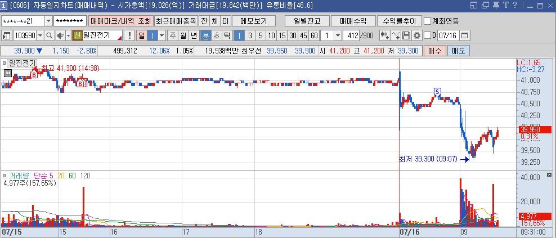Image resolution: width=556 pixels, height=238 pixels.
Task: Click the small square beside 일진전기 chart label
Action: 5,63
